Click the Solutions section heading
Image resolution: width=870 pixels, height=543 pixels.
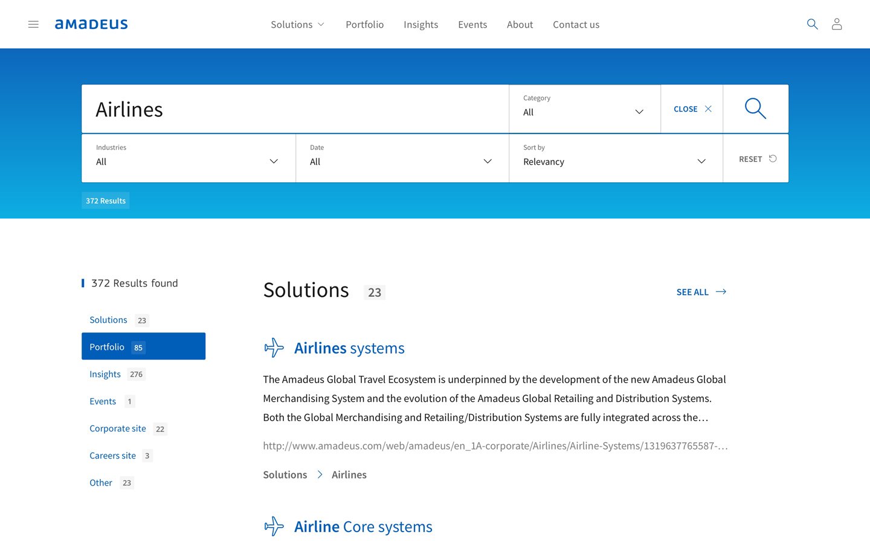[x=306, y=290]
